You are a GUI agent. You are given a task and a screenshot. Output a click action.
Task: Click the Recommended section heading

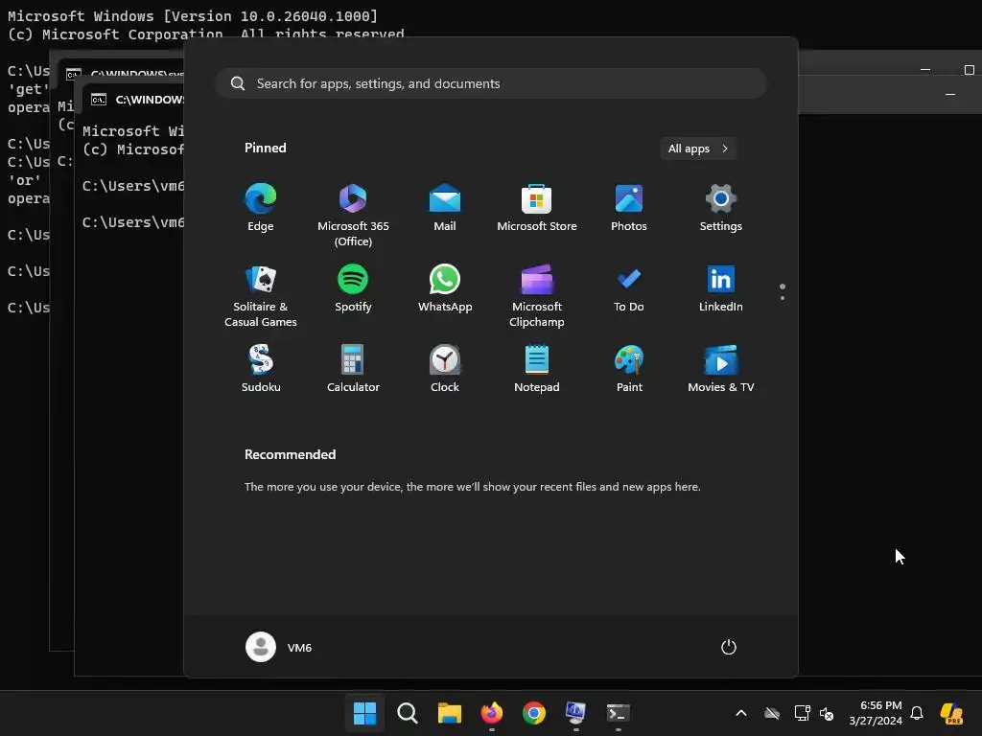pyautogui.click(x=290, y=454)
